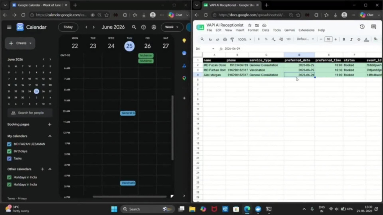The image size is (383, 215).
Task: Toggle first Holidays in India checkbox
Action: coord(9,177)
